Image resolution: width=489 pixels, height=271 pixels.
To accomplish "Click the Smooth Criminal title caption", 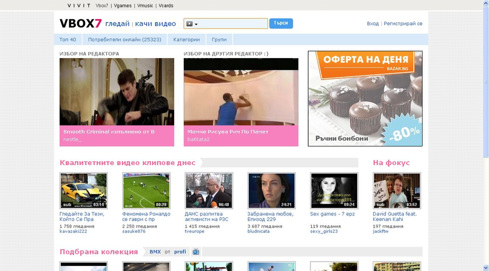I will (x=109, y=131).
